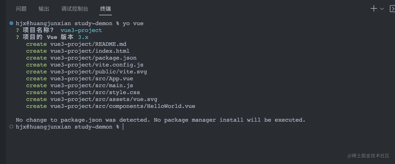Switch to the 问题 tab
395x164 pixels.
pyautogui.click(x=21, y=9)
